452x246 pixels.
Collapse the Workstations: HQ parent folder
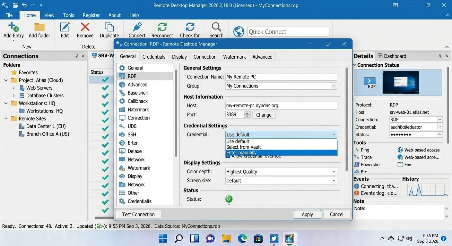6,103
